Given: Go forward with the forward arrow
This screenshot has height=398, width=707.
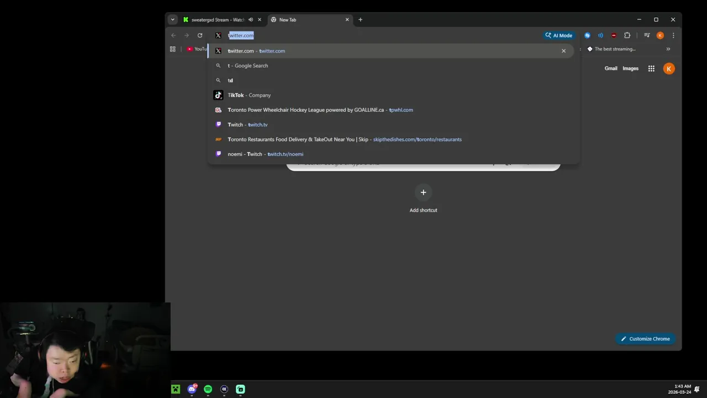Looking at the screenshot, I should [x=187, y=35].
